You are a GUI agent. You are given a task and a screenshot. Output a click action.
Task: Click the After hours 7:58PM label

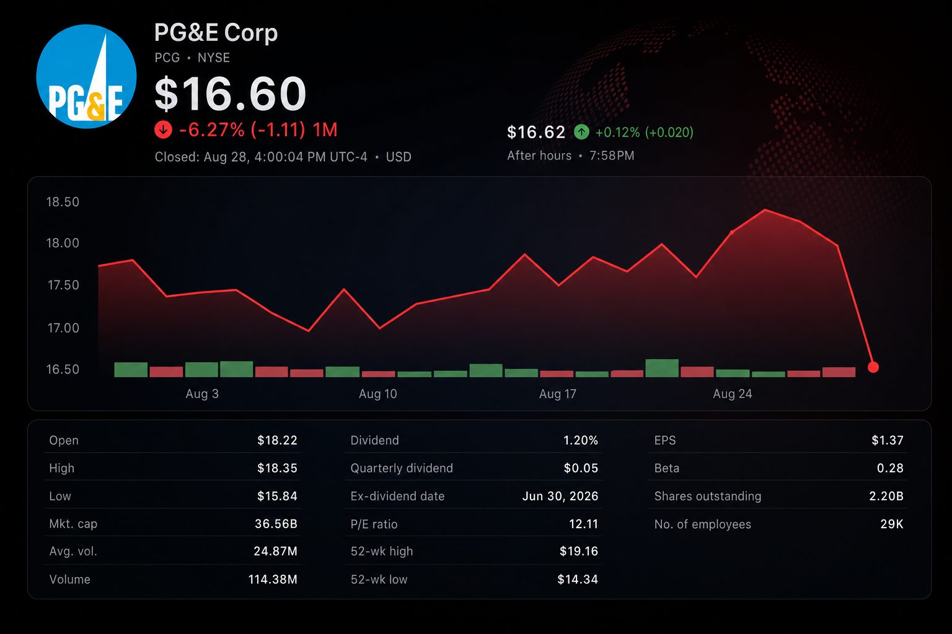coord(570,155)
